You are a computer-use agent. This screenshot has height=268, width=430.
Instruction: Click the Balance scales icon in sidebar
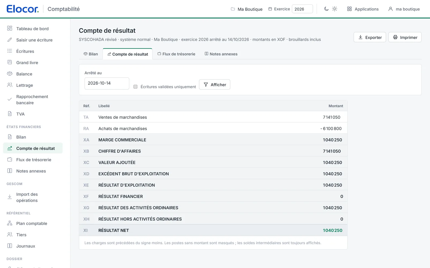(x=10, y=74)
